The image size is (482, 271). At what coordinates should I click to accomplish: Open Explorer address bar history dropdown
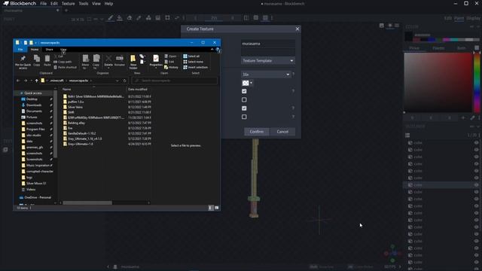click(x=117, y=81)
